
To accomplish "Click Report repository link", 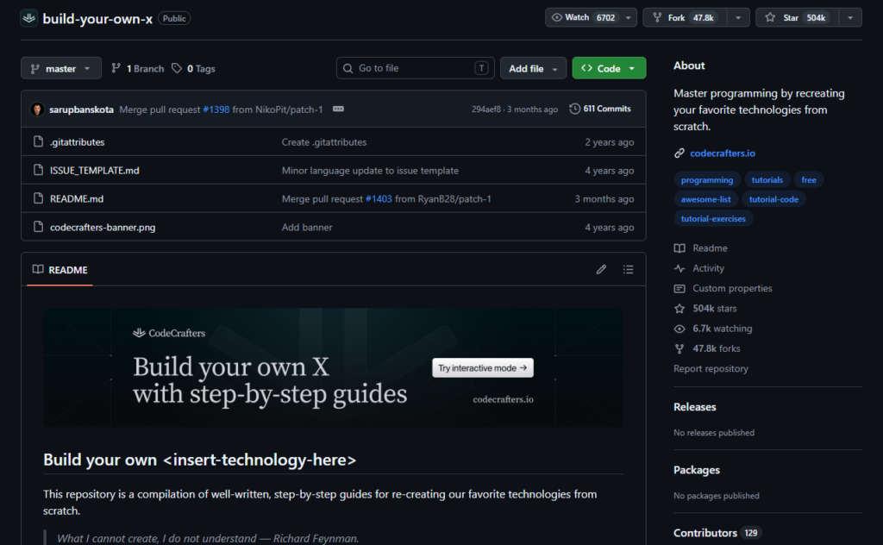I will pos(711,369).
